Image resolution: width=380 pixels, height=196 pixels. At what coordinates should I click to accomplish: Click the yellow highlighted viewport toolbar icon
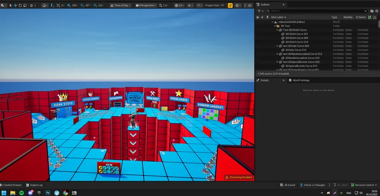coord(230,6)
